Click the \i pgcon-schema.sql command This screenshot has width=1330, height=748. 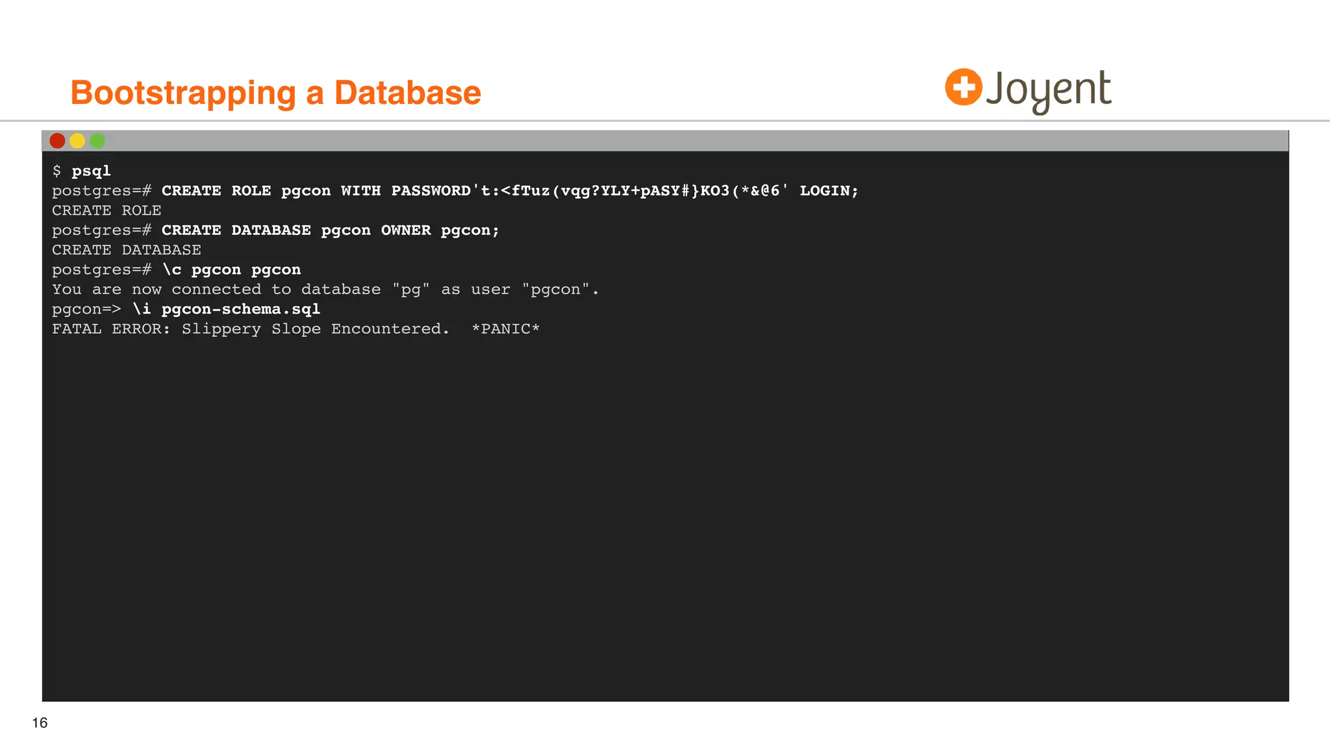click(226, 309)
